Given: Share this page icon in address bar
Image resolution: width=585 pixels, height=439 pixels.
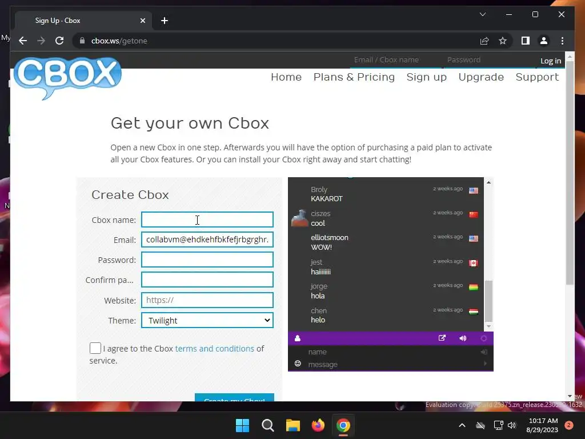Looking at the screenshot, I should [x=484, y=41].
